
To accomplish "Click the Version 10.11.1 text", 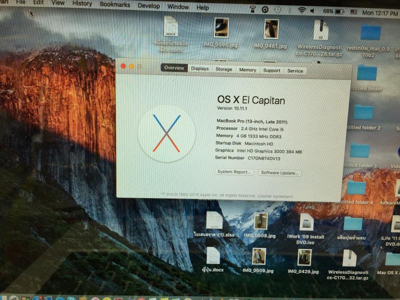I will coord(232,108).
